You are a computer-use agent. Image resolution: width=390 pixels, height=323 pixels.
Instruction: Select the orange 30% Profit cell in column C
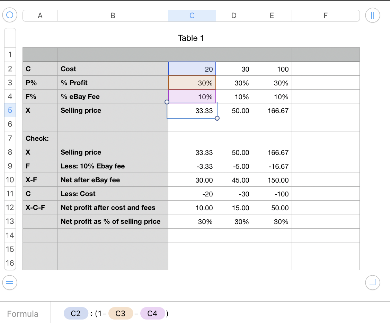point(192,83)
